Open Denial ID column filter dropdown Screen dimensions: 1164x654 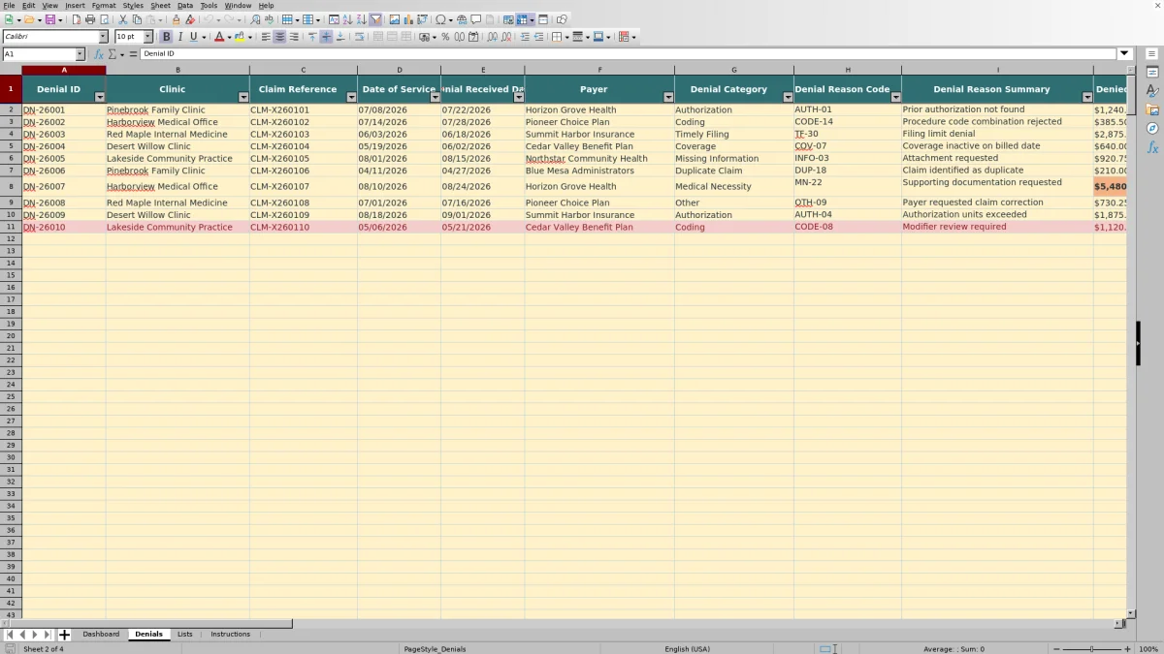click(99, 97)
